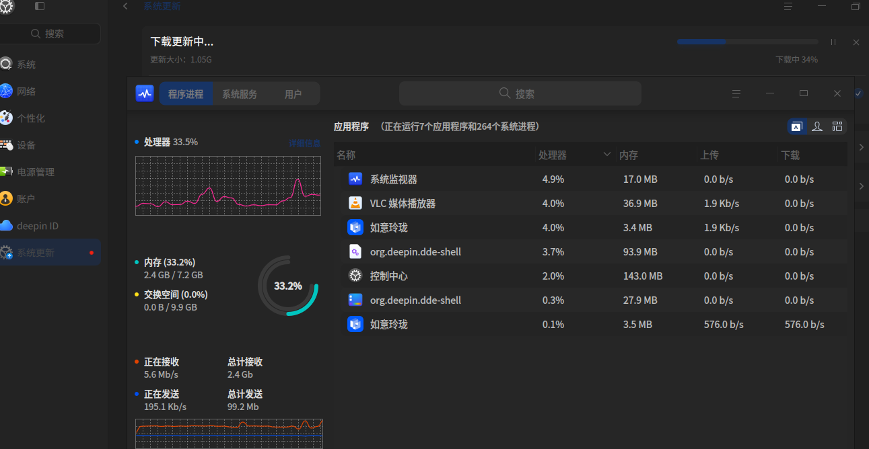Click the System Monitor app logo icon
Viewport: 869px width, 449px height.
(x=145, y=93)
